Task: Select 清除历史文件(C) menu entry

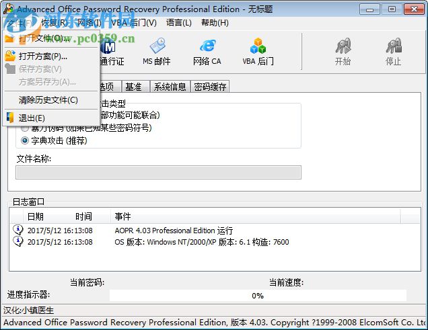Action: pos(51,100)
